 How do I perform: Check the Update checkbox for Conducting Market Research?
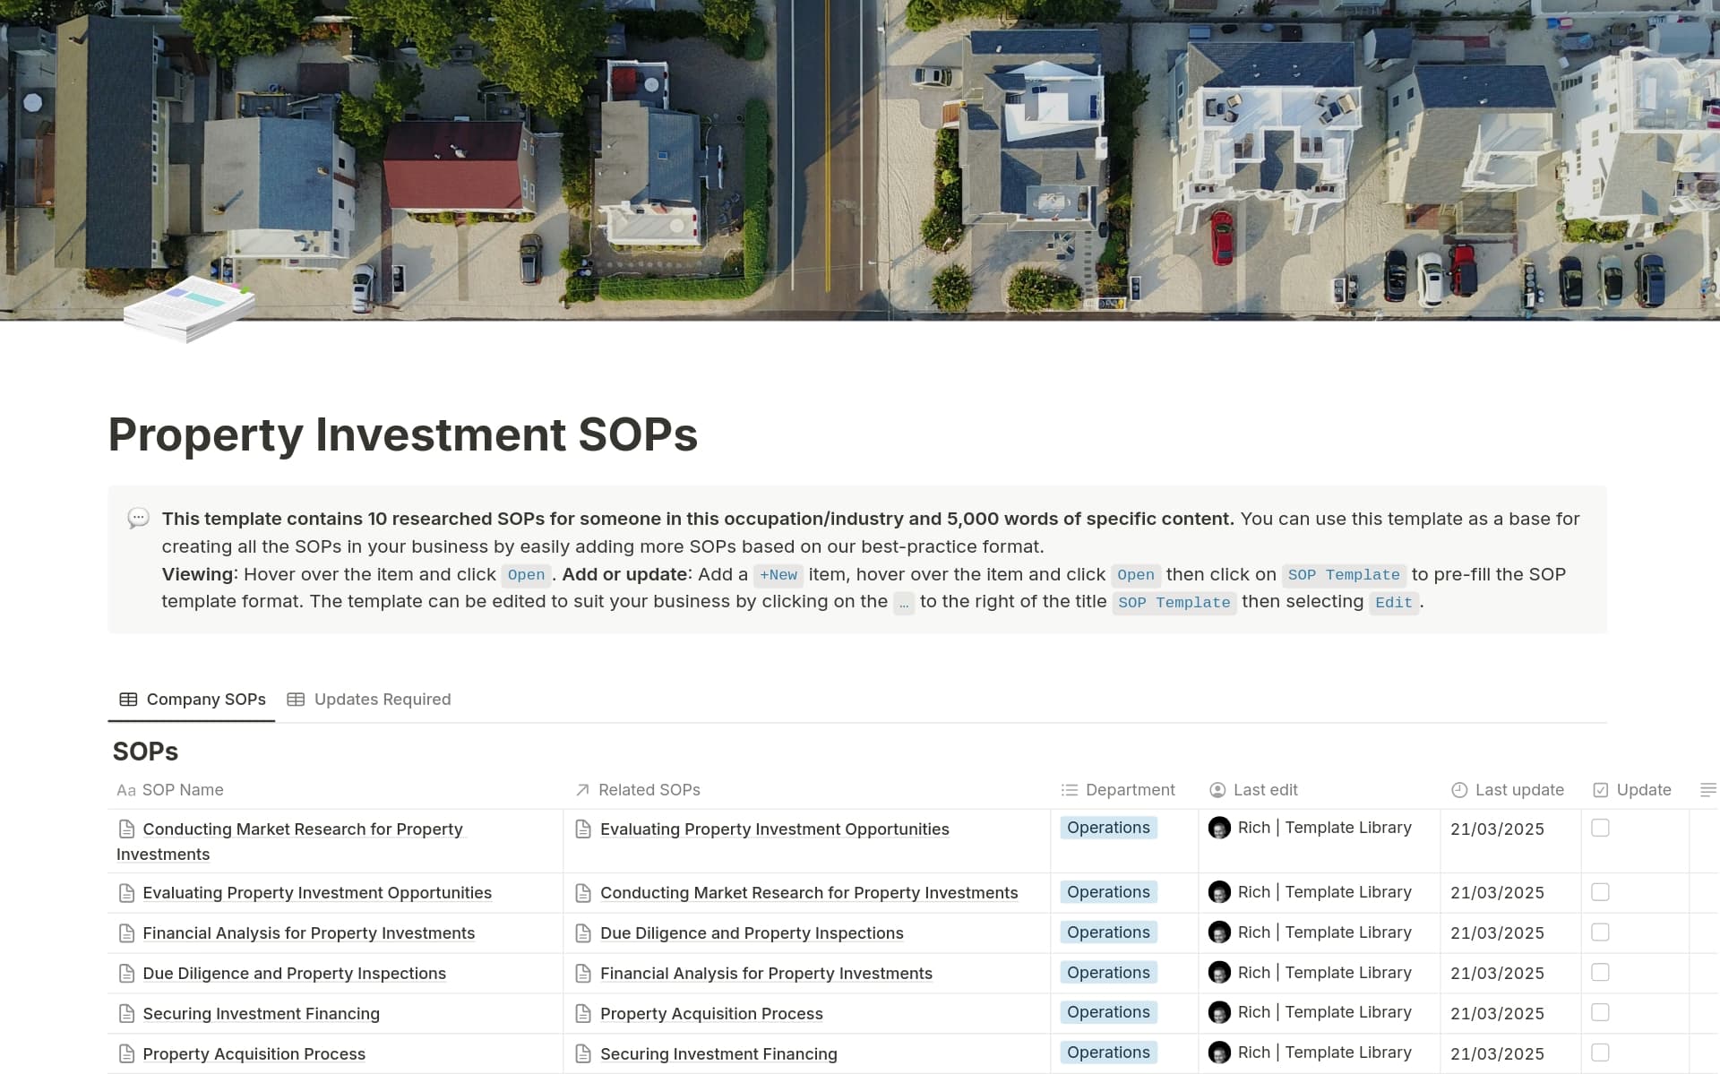pyautogui.click(x=1601, y=829)
